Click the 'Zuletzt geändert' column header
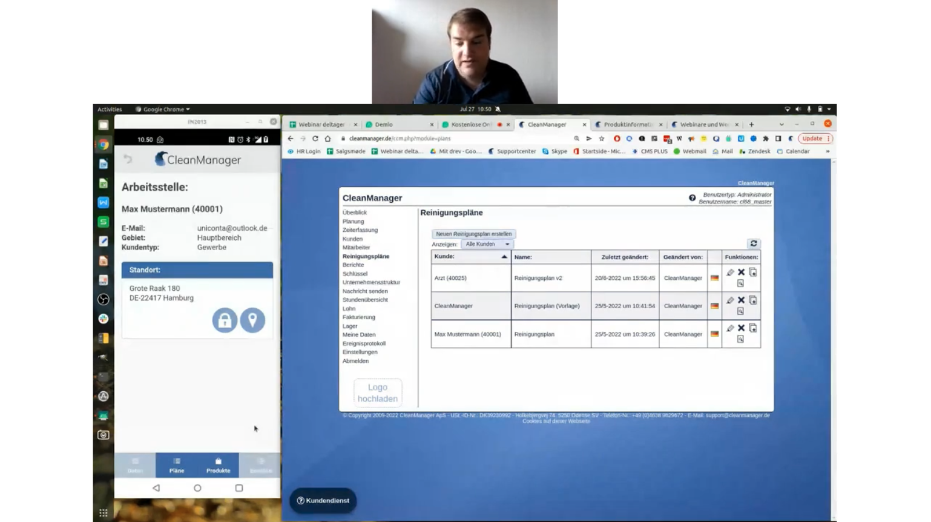931x522 pixels. click(625, 257)
